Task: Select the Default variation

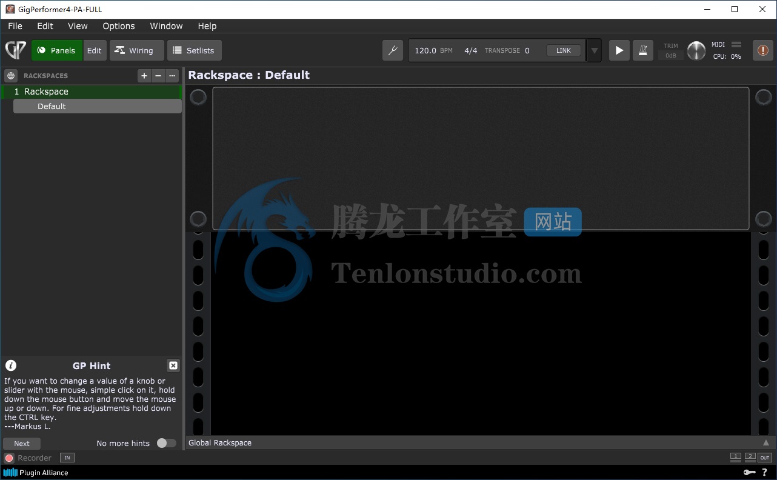Action: pos(98,106)
